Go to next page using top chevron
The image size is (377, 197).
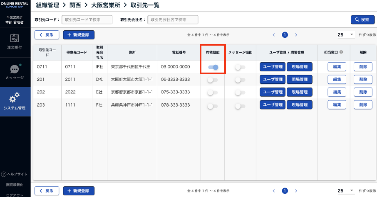(296, 35)
